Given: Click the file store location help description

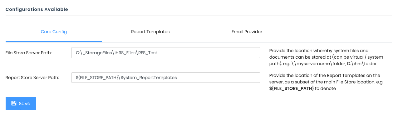Looking at the screenshot, I should tap(326, 57).
